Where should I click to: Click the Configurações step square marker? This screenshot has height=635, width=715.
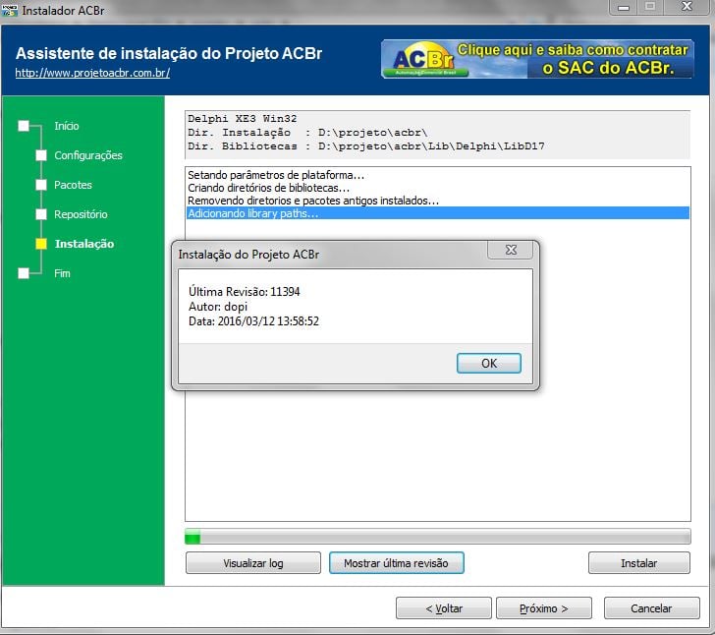41,155
